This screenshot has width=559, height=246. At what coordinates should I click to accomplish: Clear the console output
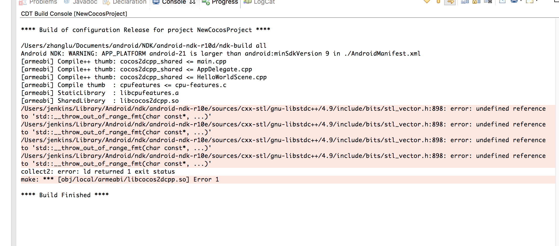(488, 2)
